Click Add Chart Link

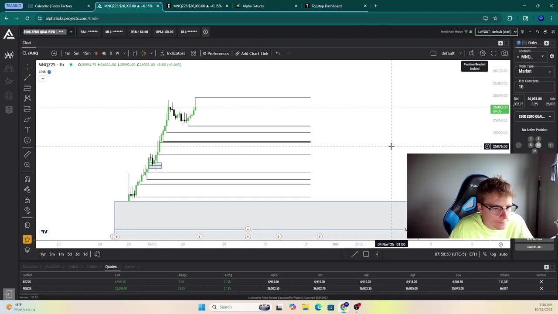(252, 53)
